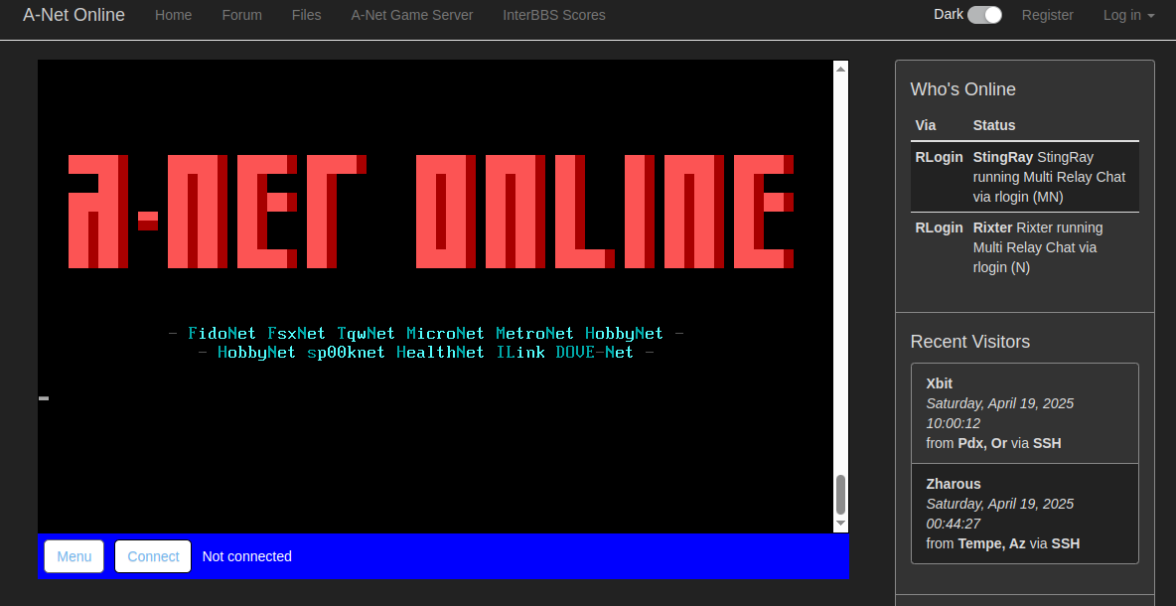Select Xbit recent visitor entry
This screenshot has width=1176, height=606.
coord(1024,413)
